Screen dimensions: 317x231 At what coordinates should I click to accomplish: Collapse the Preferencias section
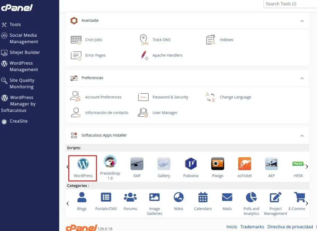click(302, 78)
